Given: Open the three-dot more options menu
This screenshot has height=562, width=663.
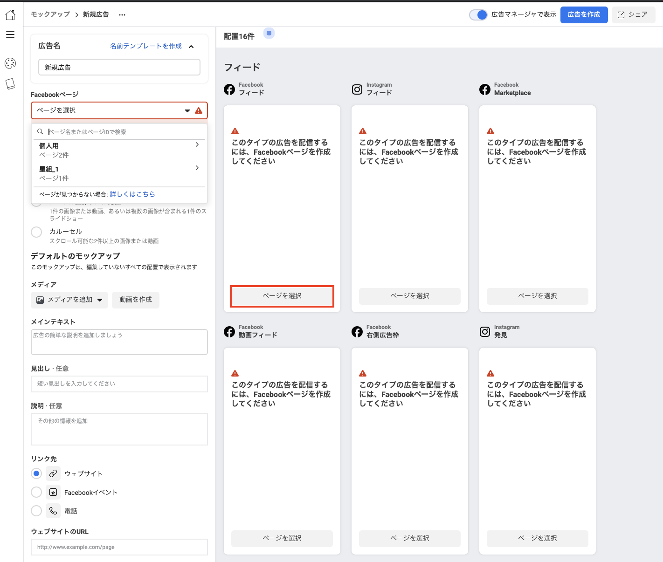Looking at the screenshot, I should tap(122, 15).
